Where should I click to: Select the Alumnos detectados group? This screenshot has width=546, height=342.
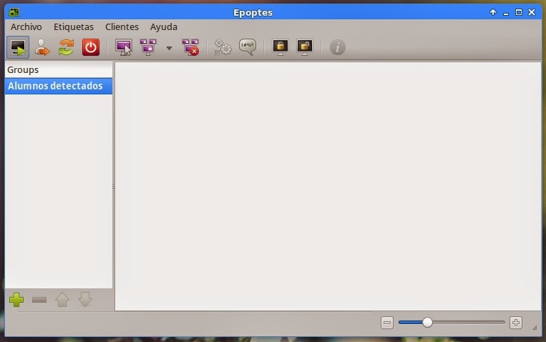[59, 86]
